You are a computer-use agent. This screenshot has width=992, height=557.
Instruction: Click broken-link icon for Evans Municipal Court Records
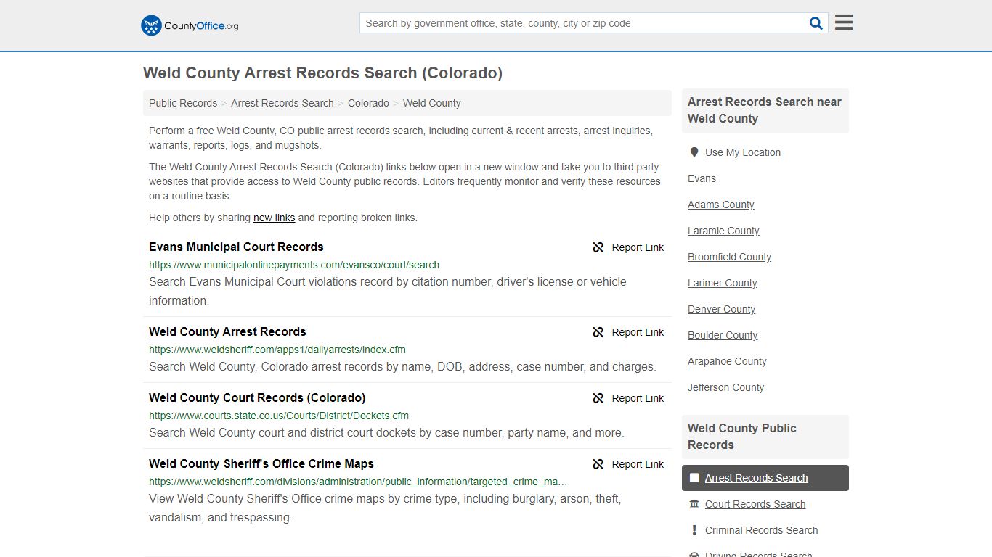[598, 247]
